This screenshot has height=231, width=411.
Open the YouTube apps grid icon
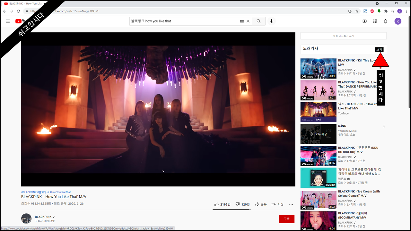point(375,21)
